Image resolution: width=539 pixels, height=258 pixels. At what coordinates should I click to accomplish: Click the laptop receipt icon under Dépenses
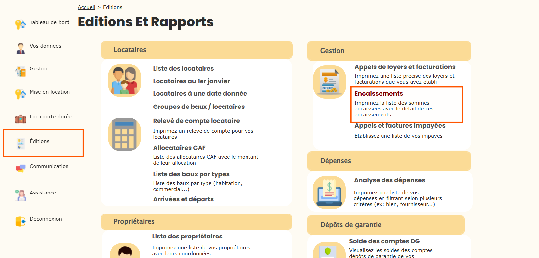coord(329,193)
